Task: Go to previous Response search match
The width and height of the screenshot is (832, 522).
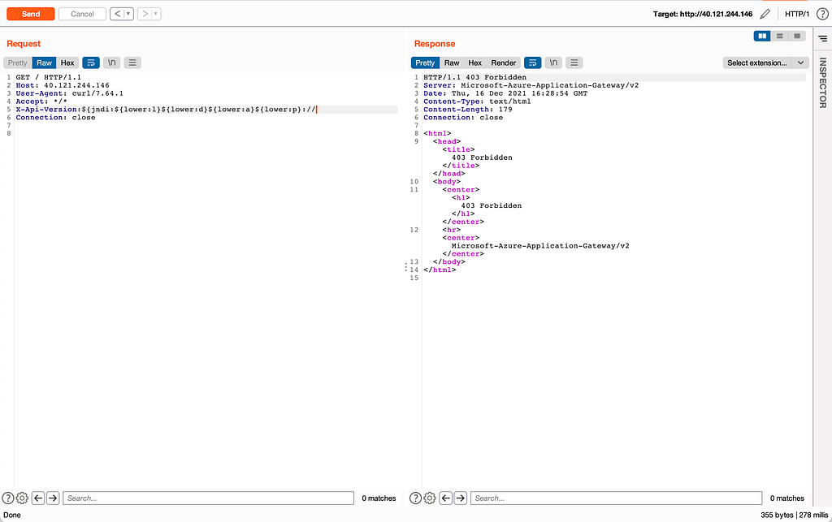Action: click(446, 498)
